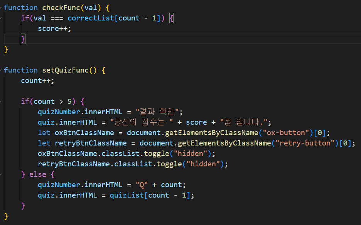
Task: Click the "점 입니다." string
Action: point(244,122)
